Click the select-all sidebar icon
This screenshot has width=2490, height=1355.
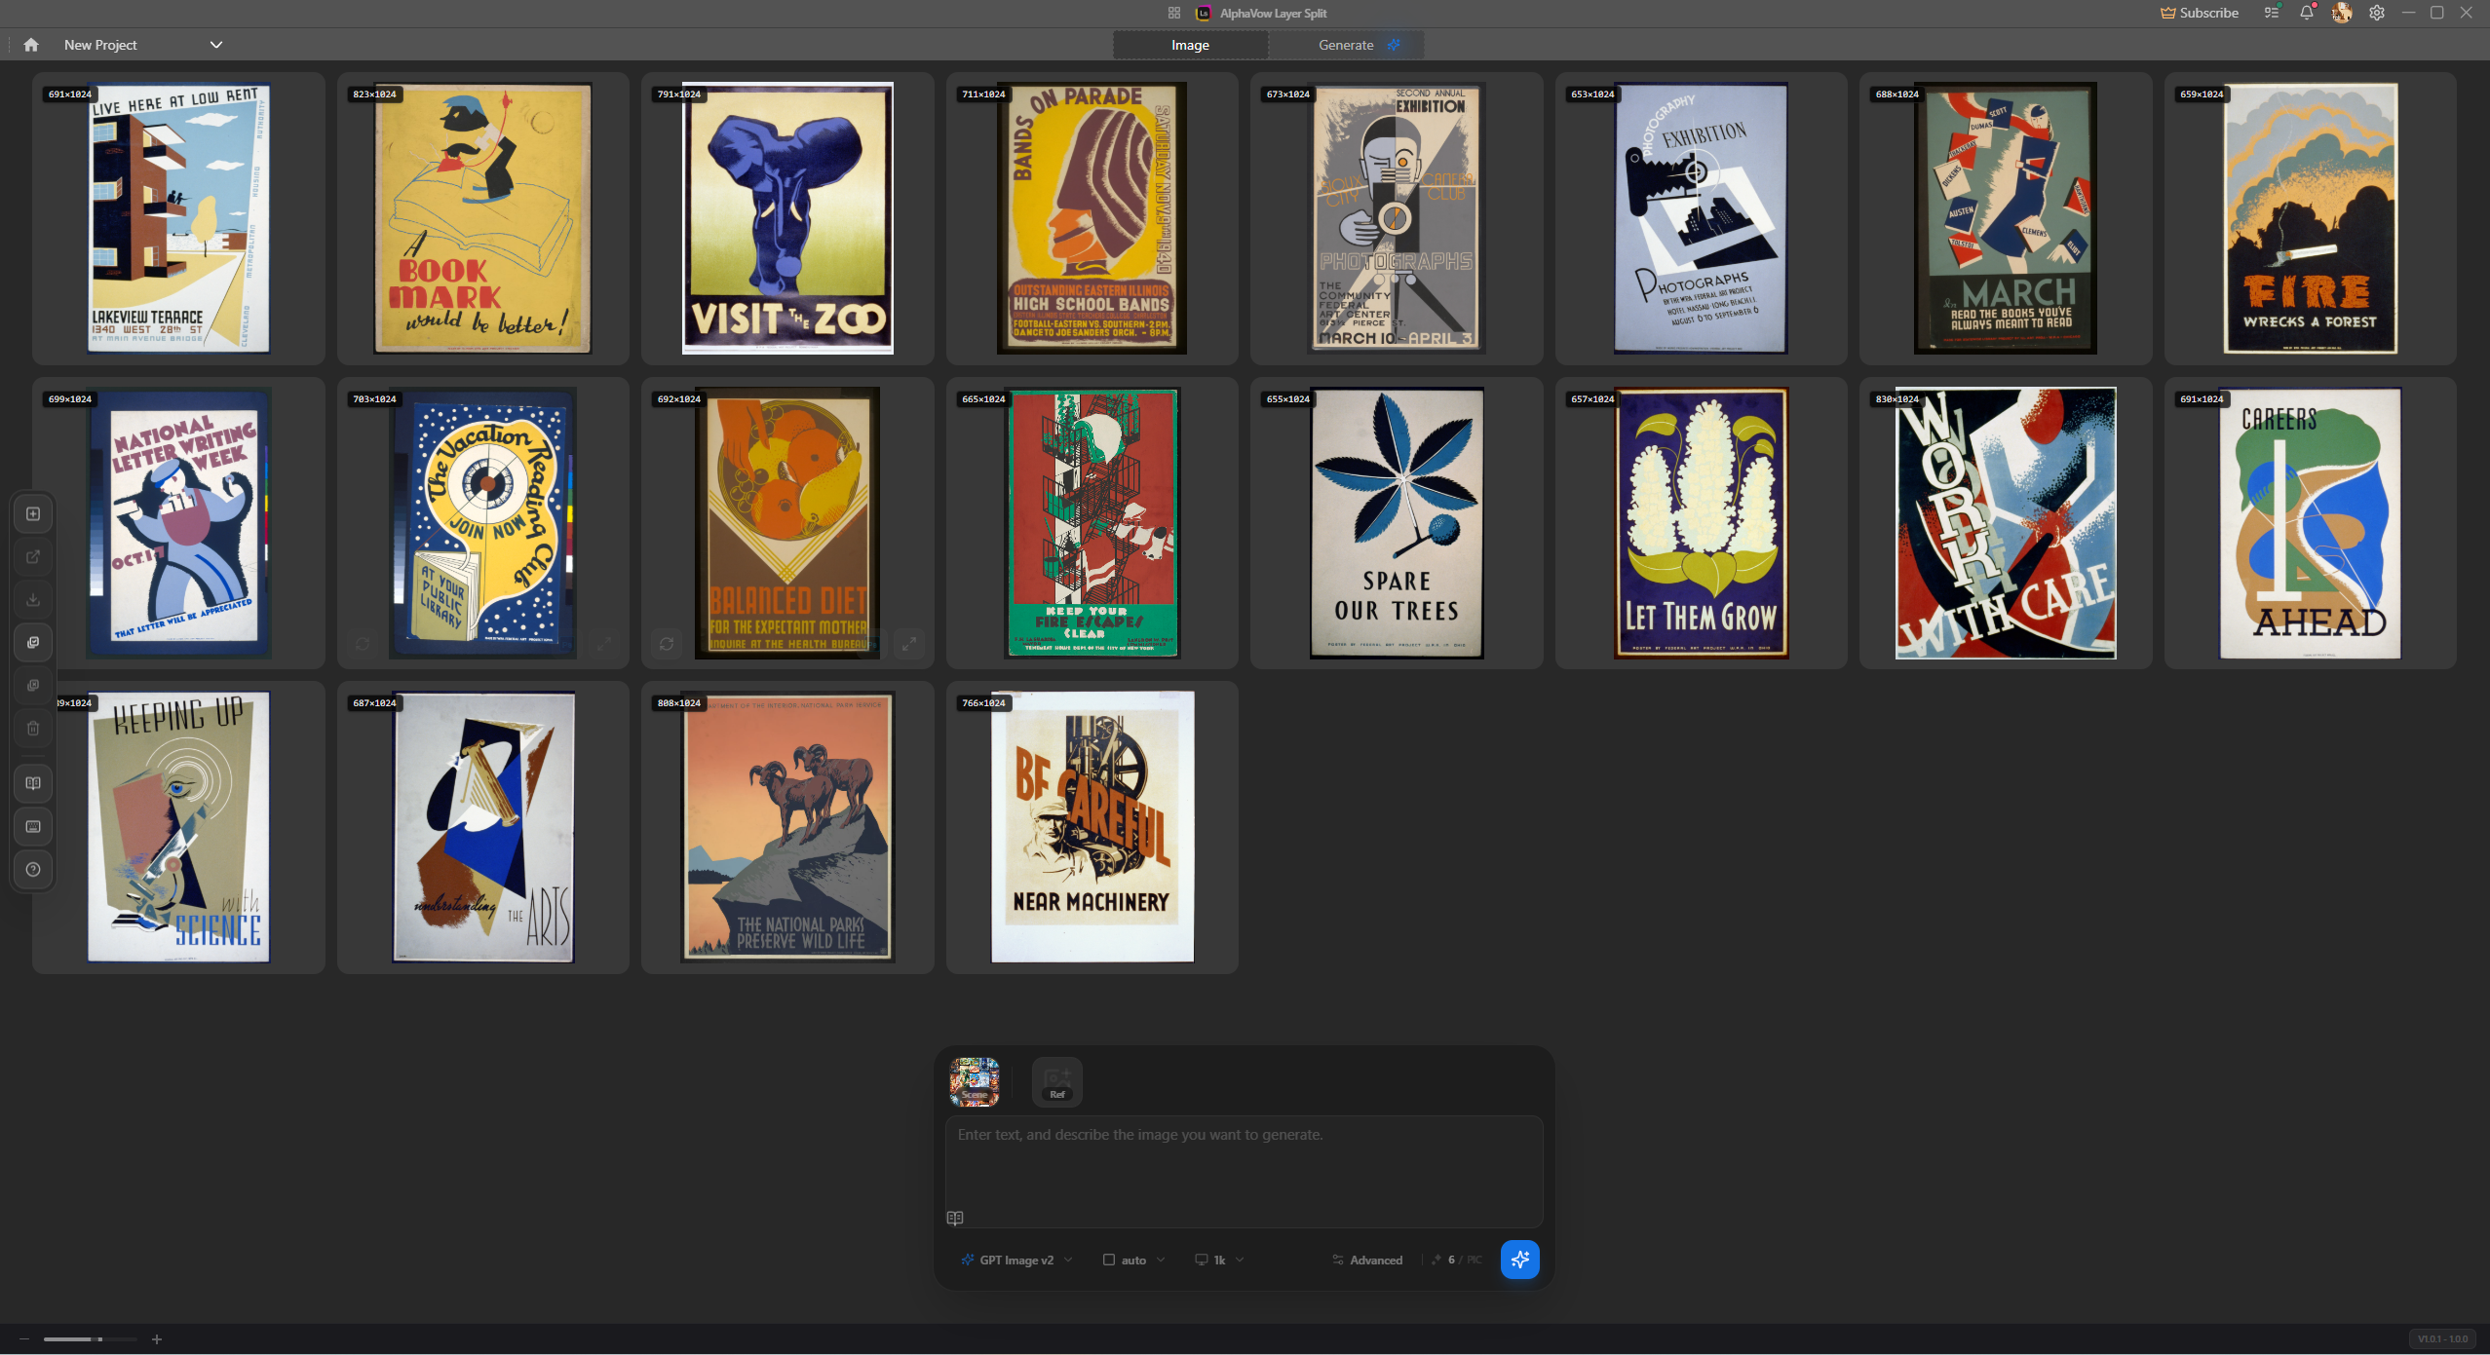33,643
